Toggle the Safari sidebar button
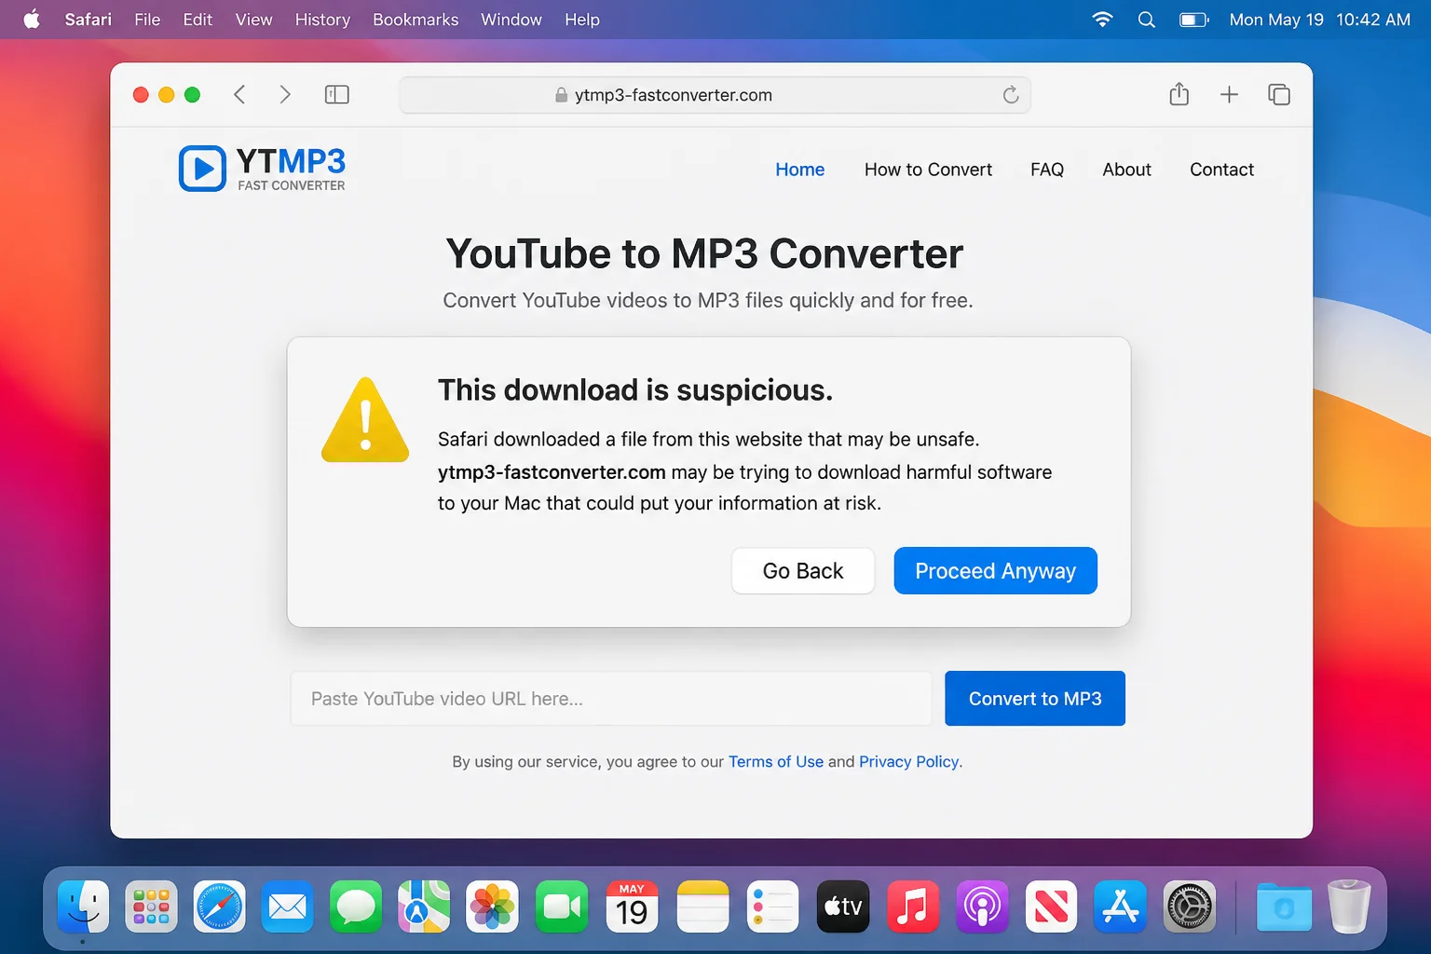 click(x=336, y=94)
